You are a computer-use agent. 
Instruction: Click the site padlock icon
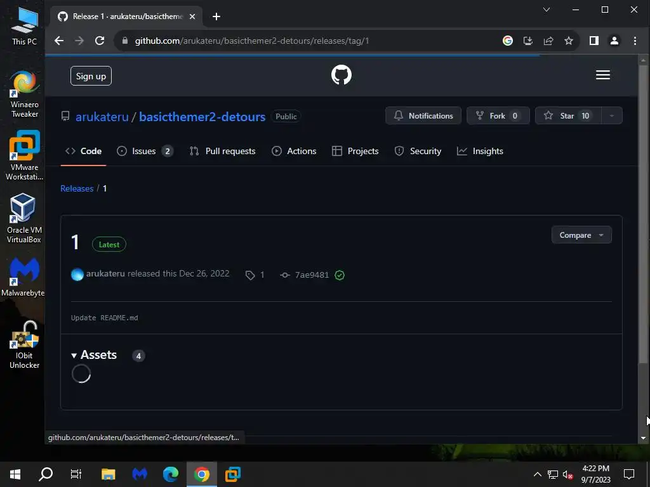coord(125,41)
